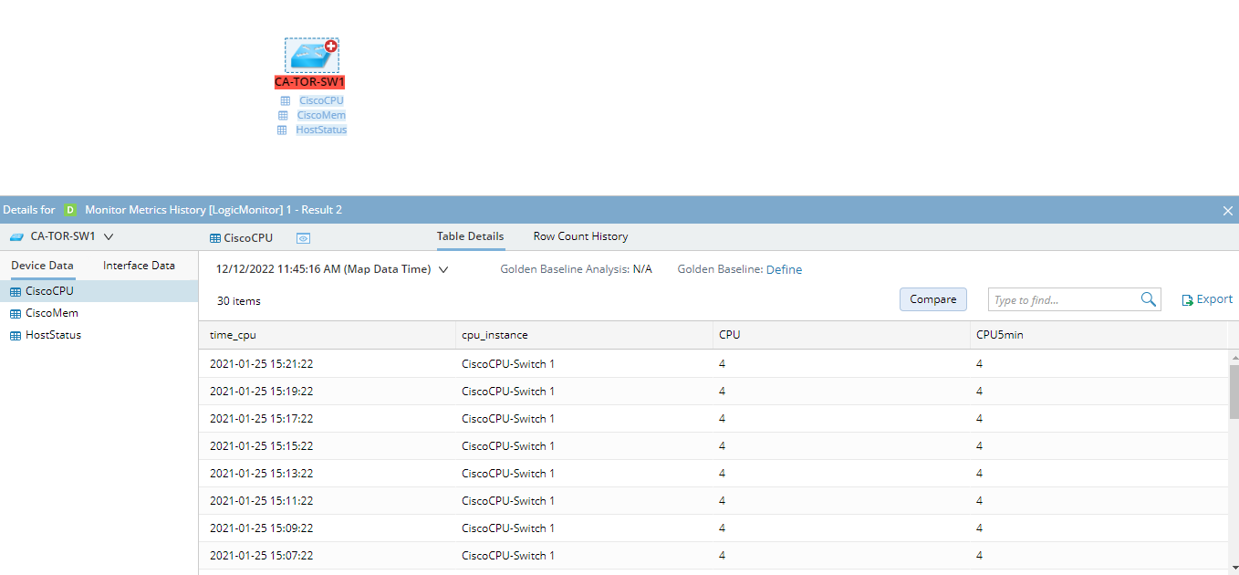Open the Map Data Time dropdown

(444, 269)
